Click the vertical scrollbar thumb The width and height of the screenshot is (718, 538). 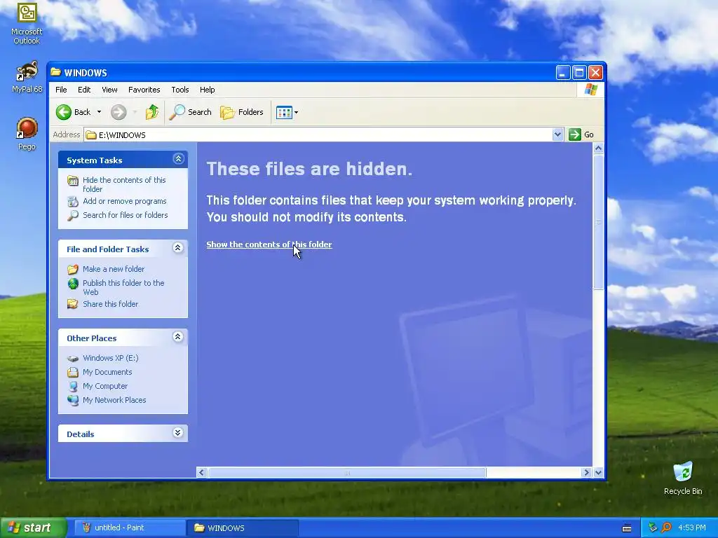pyautogui.click(x=598, y=222)
